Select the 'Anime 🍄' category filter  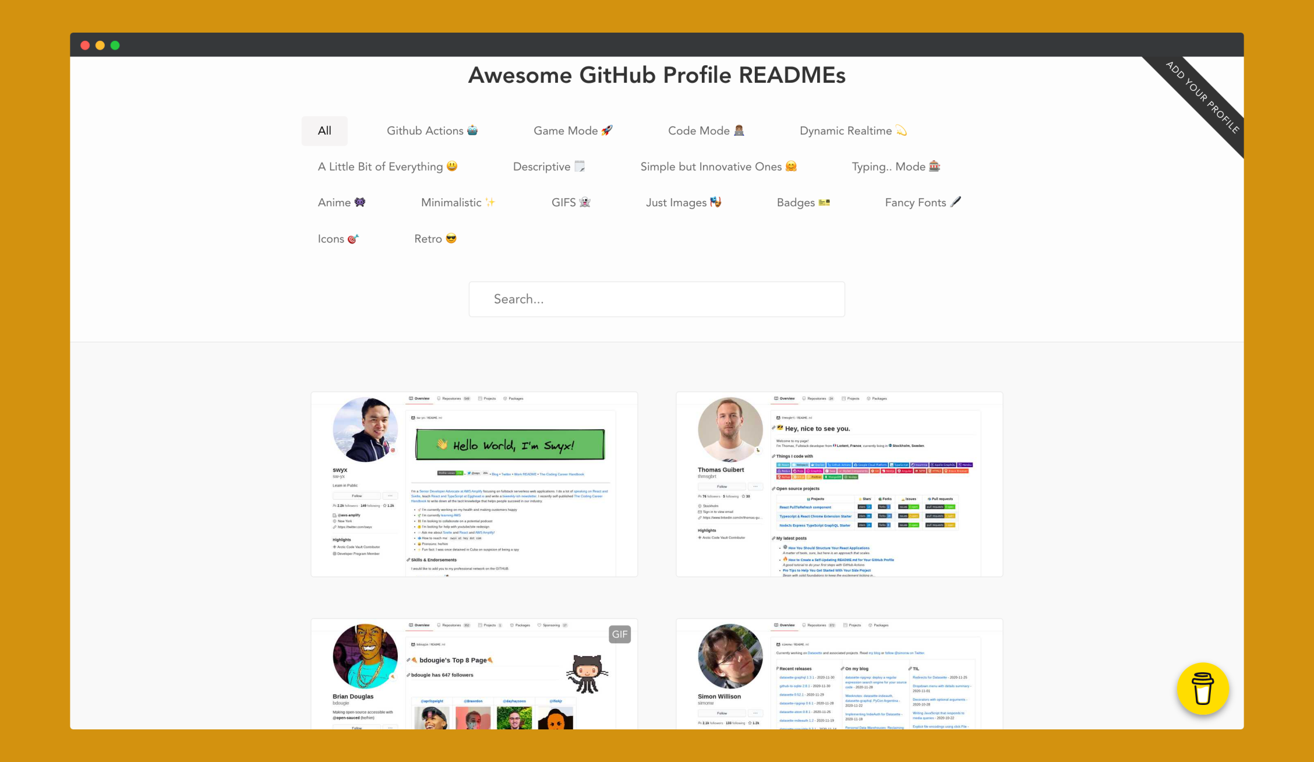343,202
